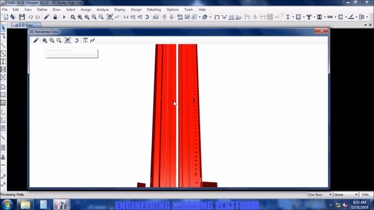Select the Pan hand tool in main toolbar
This screenshot has height=210, width=374.
pyautogui.click(x=109, y=17)
